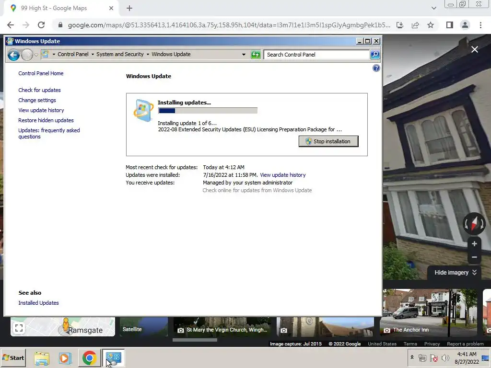
Task: Open address bar history dropdown
Action: (244, 55)
